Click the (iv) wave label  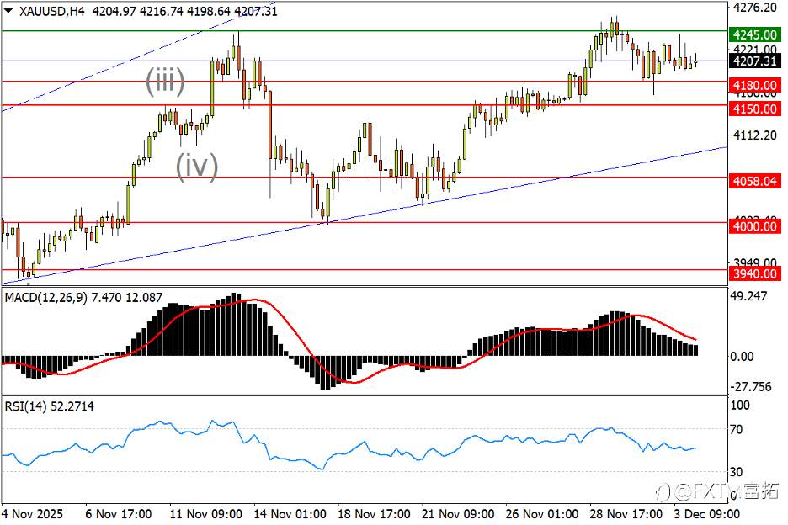pyautogui.click(x=196, y=166)
